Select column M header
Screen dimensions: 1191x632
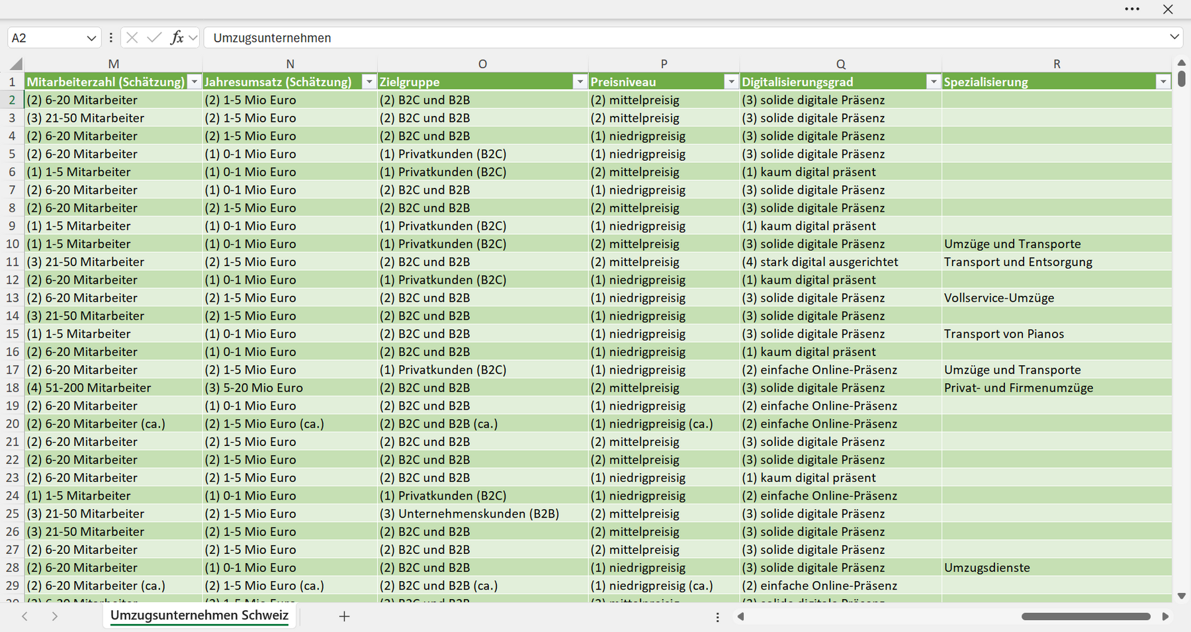[114, 64]
